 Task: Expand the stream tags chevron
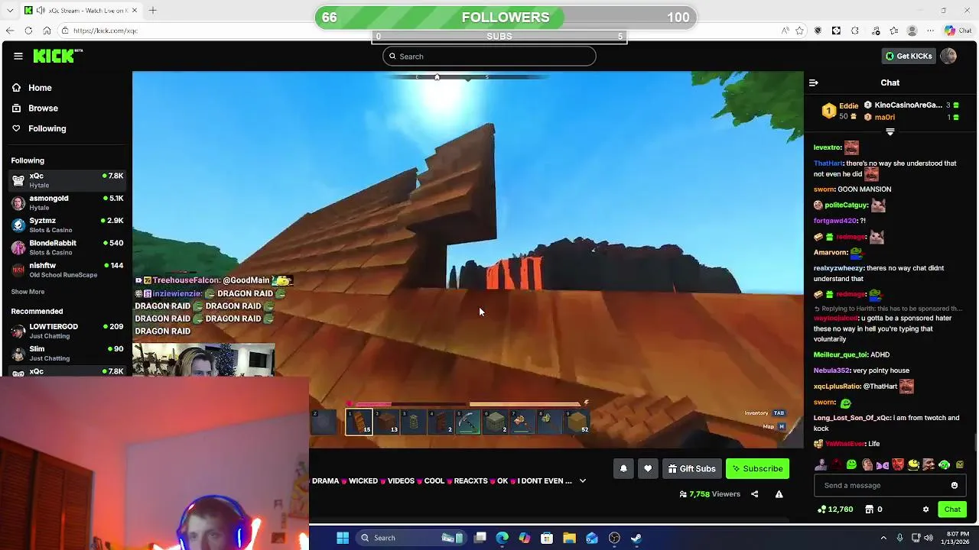[583, 480]
